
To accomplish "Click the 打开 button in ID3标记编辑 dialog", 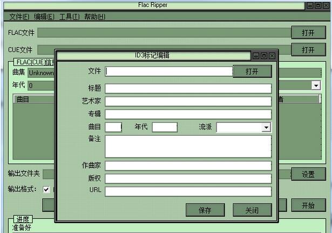I will point(252,71).
